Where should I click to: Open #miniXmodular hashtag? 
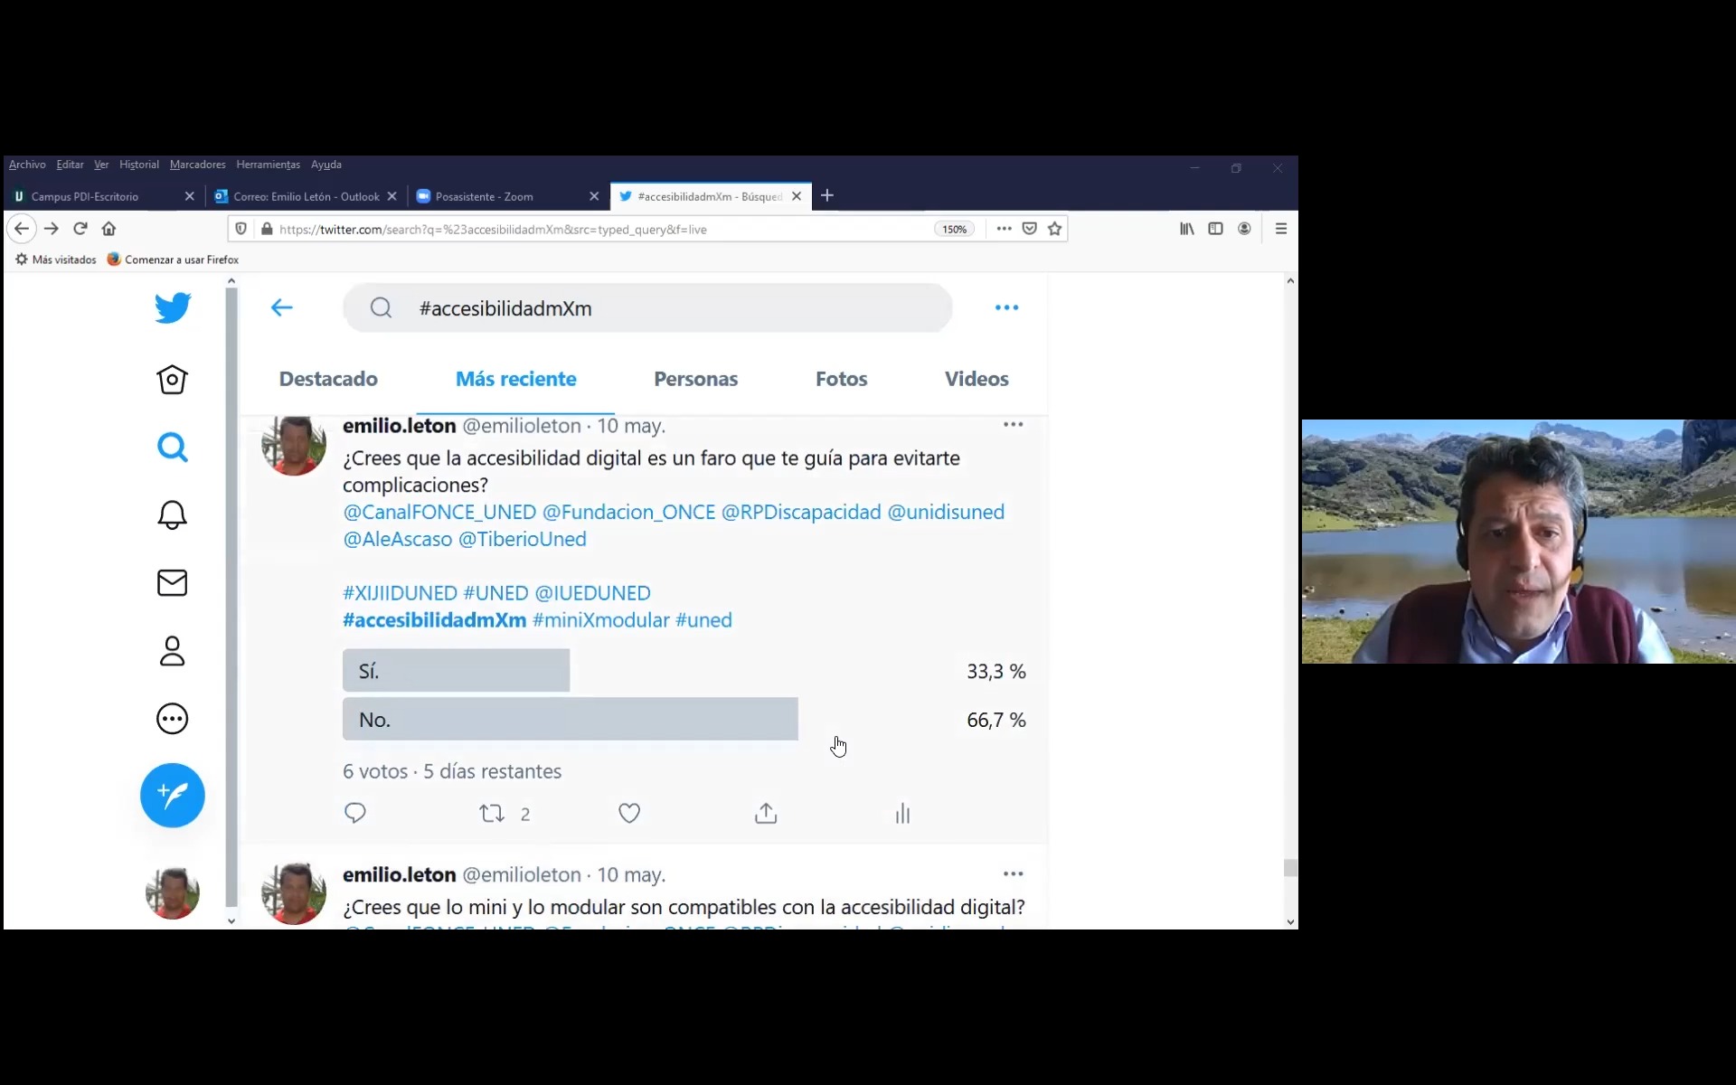pyautogui.click(x=600, y=620)
